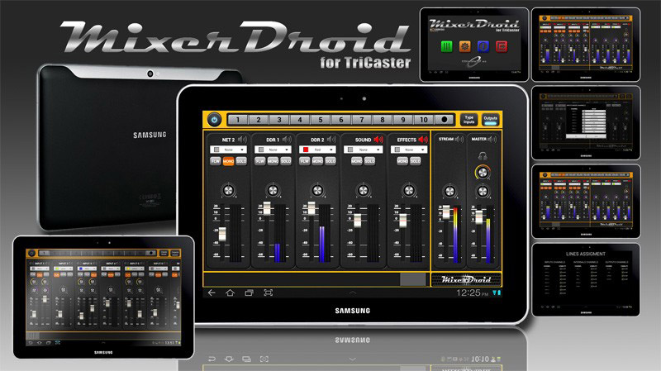Select preset 9 in the top bar
The image size is (661, 371).
(403, 120)
